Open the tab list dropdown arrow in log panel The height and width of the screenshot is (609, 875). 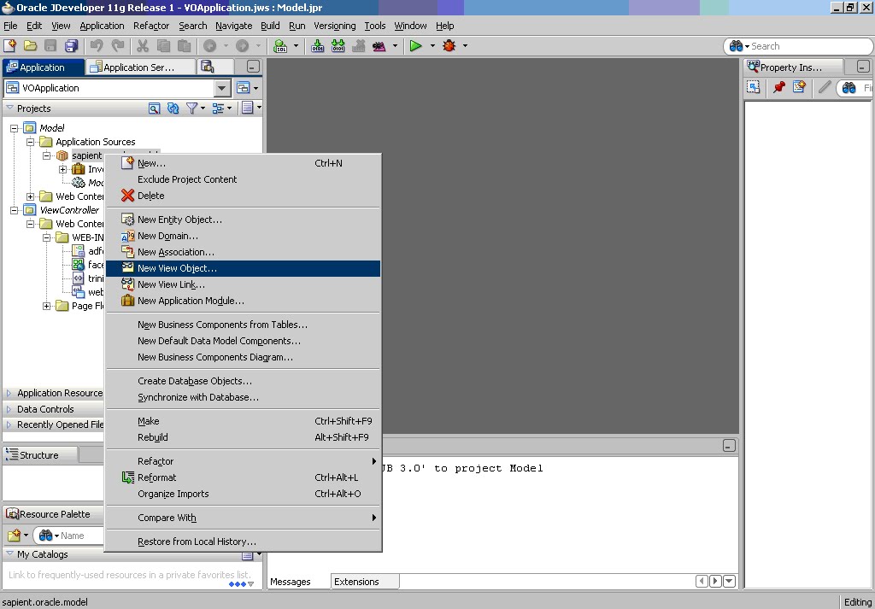[729, 581]
